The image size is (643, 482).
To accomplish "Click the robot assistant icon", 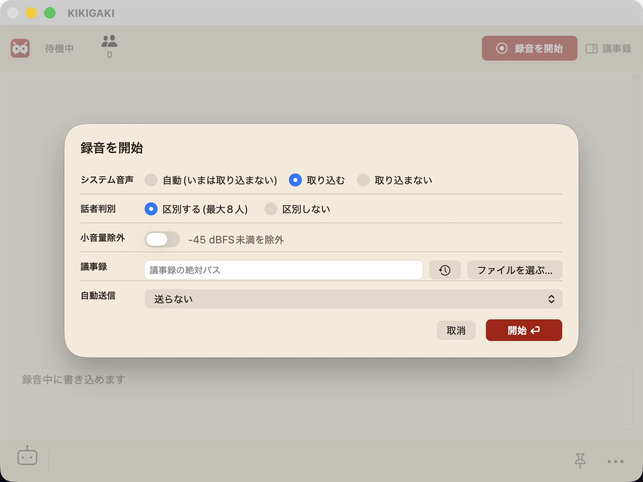I will click(x=27, y=455).
